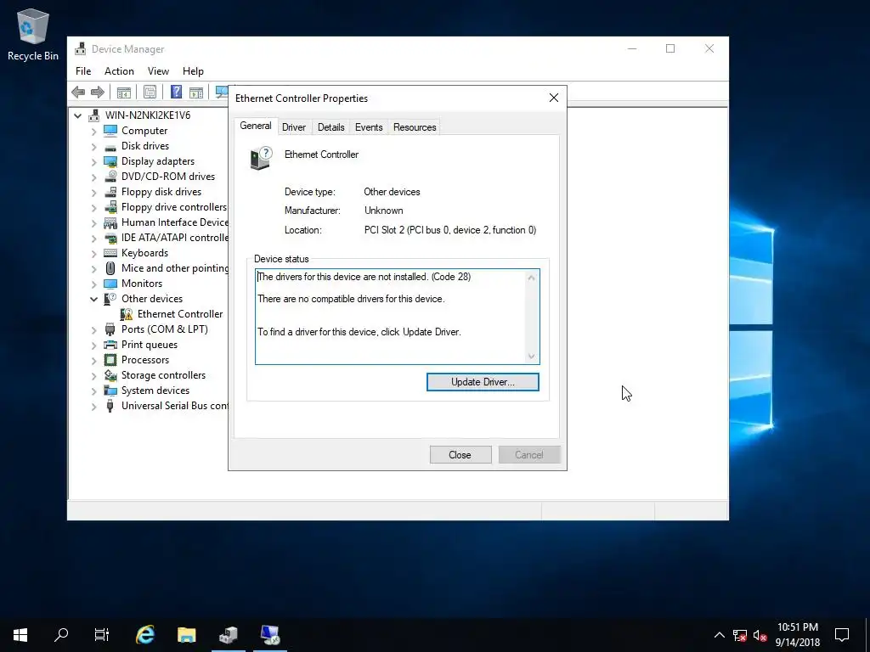Click the Processors icon in device tree
The width and height of the screenshot is (870, 652).
[x=110, y=360]
